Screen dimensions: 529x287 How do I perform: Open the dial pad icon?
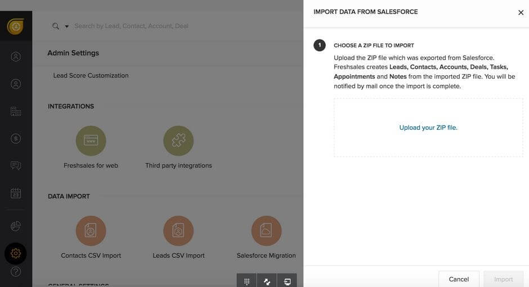coord(246,281)
